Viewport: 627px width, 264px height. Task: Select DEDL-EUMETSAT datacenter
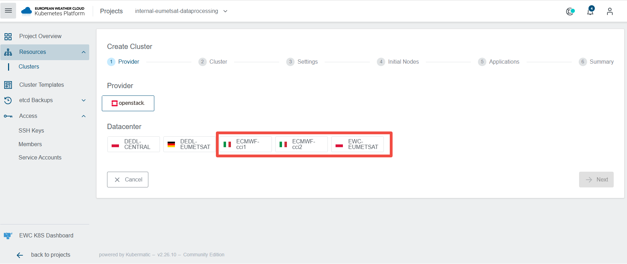[190, 144]
